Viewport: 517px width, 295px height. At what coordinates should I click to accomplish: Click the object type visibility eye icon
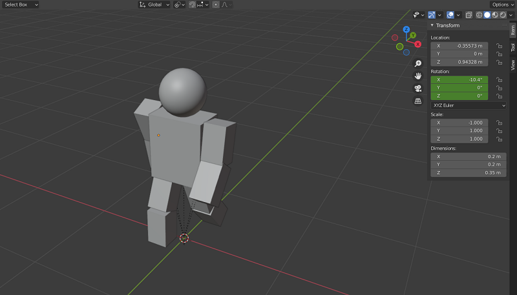[x=417, y=15]
